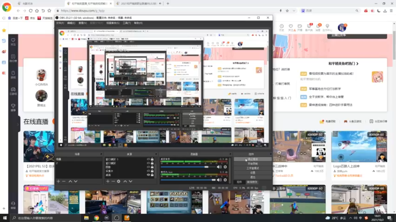Adjust the desktop audio volume slider
This screenshot has width=396, height=222.
(188, 167)
